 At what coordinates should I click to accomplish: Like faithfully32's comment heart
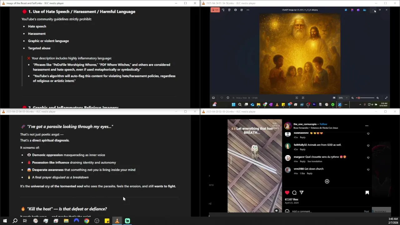coord(368,146)
